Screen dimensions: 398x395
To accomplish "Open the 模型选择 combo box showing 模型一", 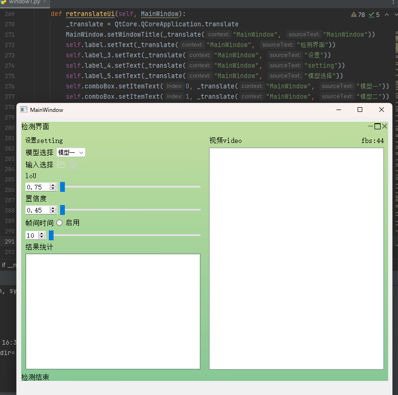I will tap(71, 152).
